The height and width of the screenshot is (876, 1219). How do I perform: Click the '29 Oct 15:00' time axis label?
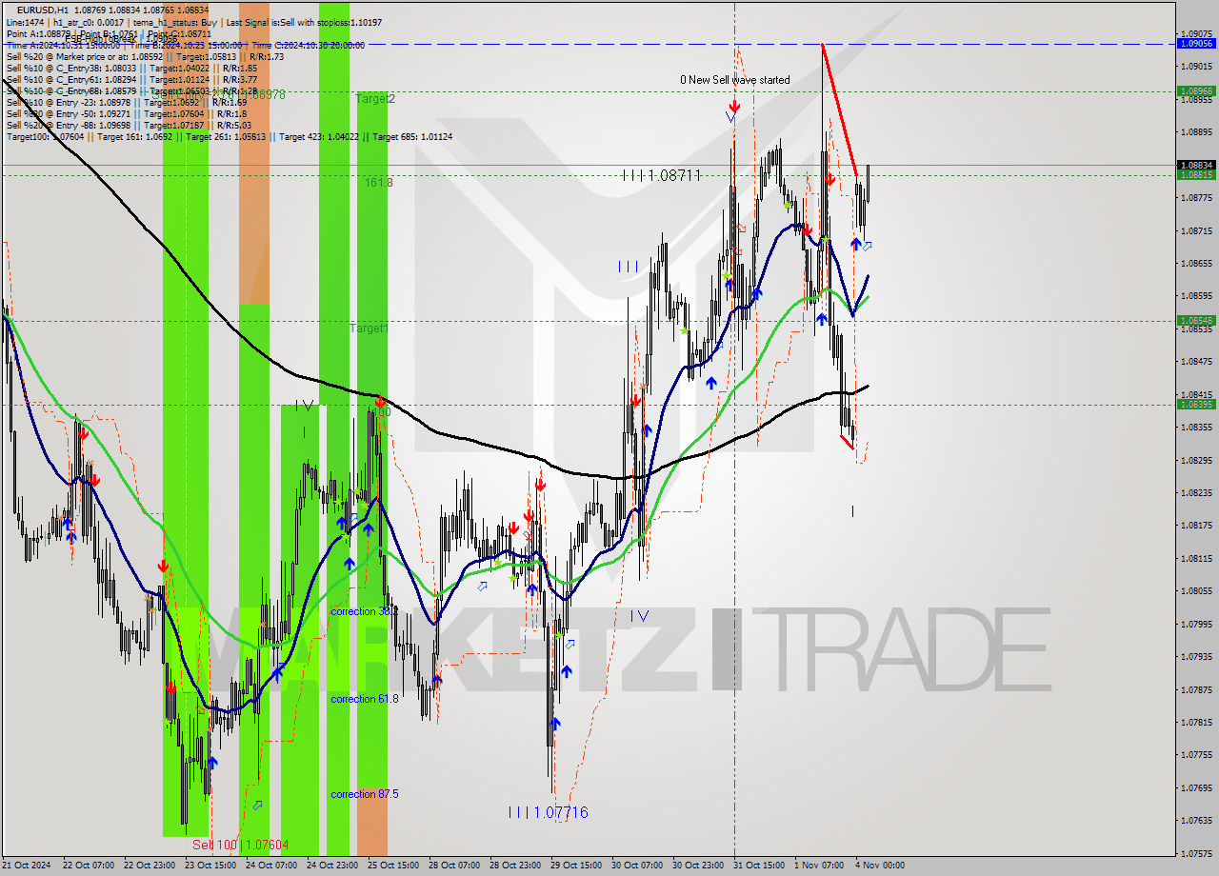click(x=576, y=866)
